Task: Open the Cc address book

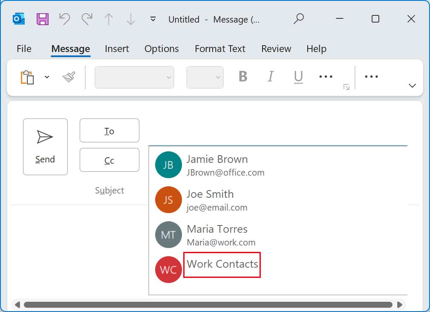Action: click(x=109, y=160)
